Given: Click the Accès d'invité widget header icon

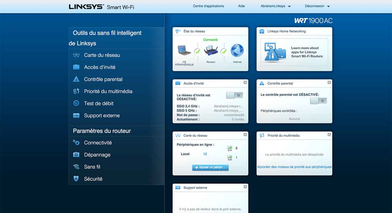Looking at the screenshot, I should (x=178, y=83).
